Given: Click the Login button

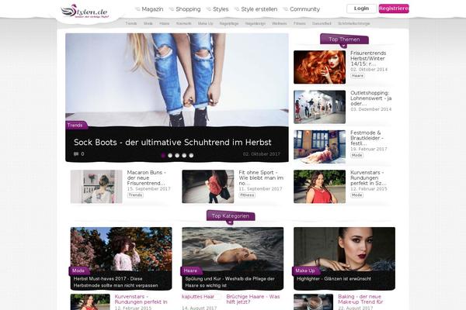Looking at the screenshot, I should [x=361, y=9].
